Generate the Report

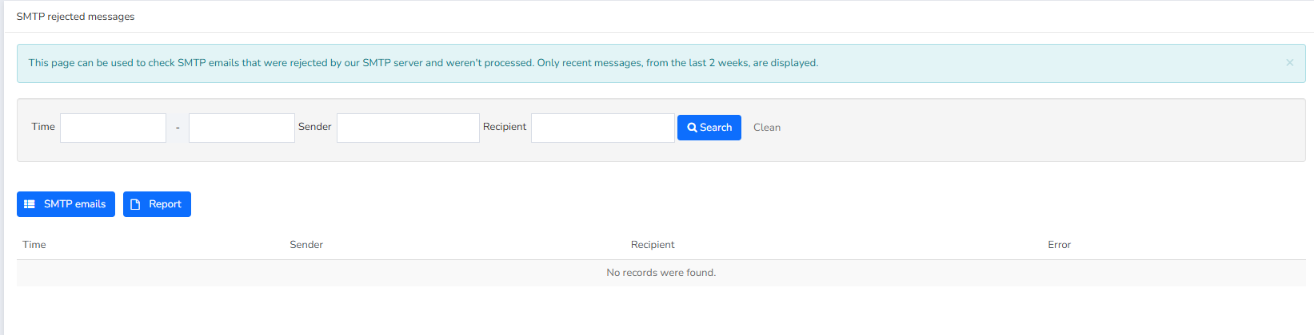(x=157, y=204)
